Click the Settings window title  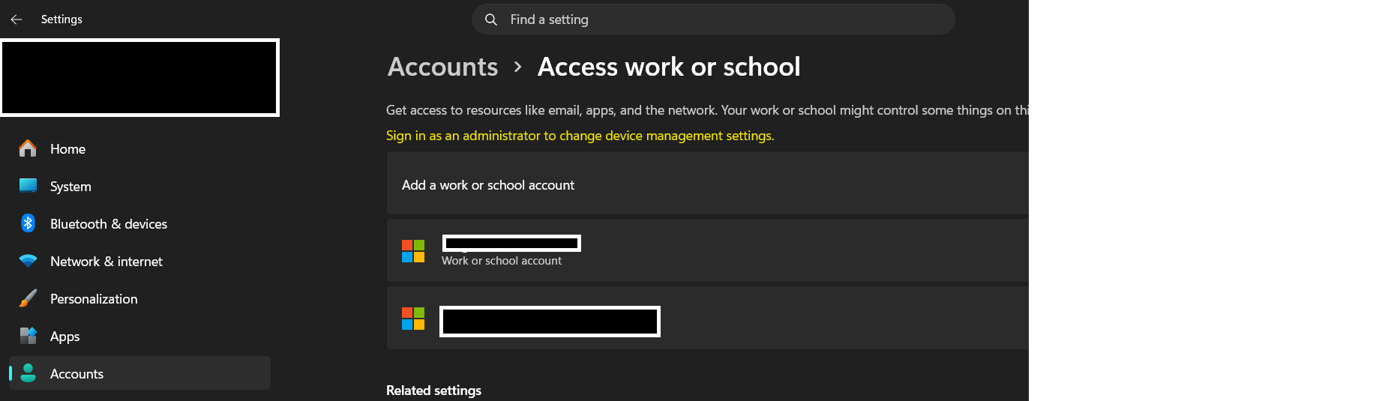pyautogui.click(x=61, y=19)
